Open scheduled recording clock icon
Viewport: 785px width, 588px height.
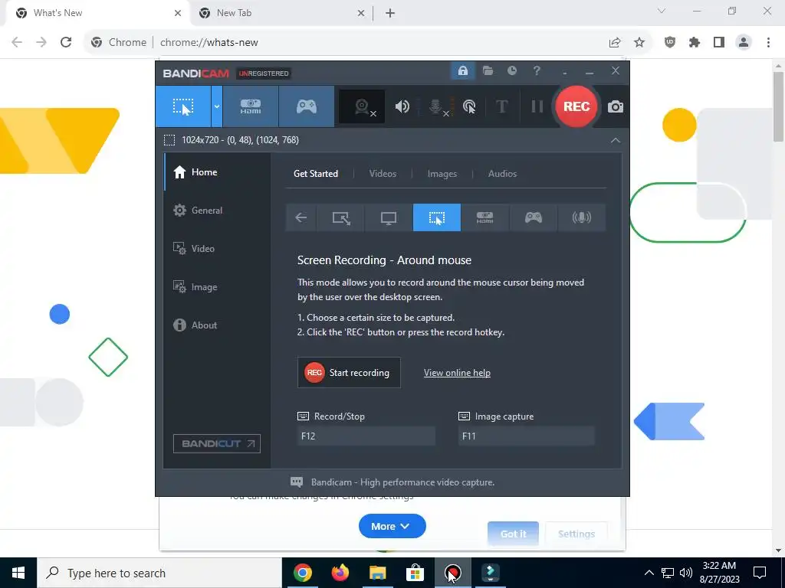click(x=511, y=71)
